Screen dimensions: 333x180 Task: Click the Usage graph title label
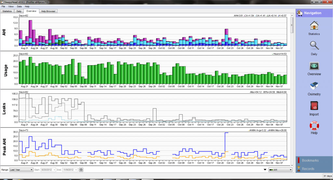(x=6, y=70)
